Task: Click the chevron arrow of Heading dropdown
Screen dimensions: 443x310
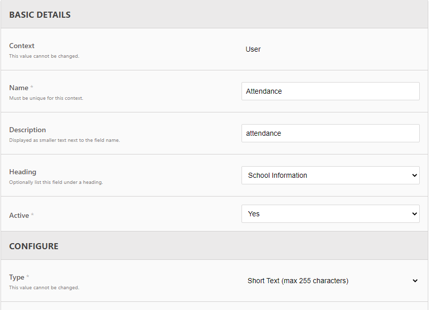Action: pos(415,175)
